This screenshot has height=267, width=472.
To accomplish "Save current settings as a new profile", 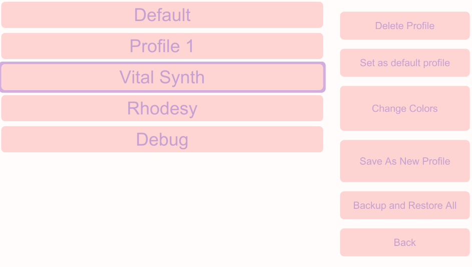I will click(x=404, y=161).
